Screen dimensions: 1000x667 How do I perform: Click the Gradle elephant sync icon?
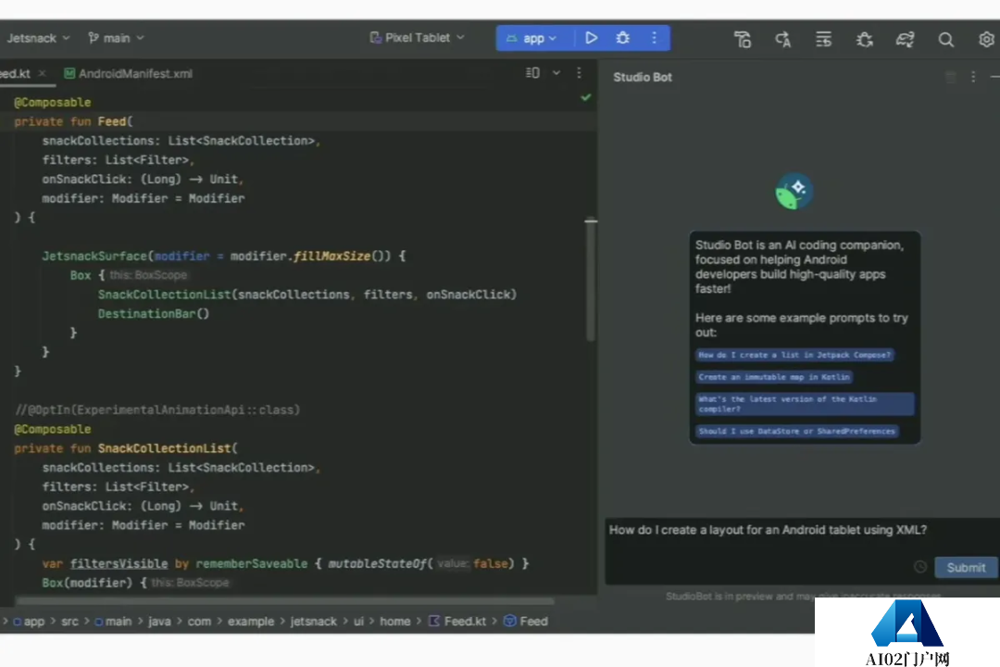(x=905, y=40)
